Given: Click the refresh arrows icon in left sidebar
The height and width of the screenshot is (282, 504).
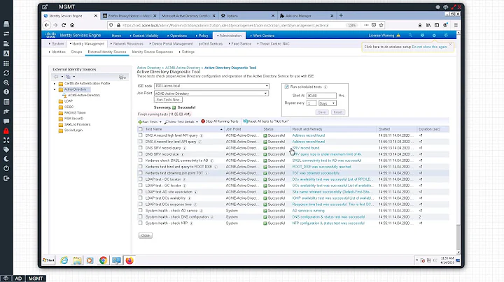Looking at the screenshot, I should pos(6,73).
